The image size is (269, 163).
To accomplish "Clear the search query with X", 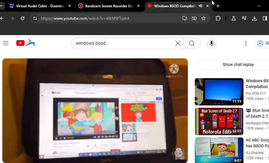I will pyautogui.click(x=178, y=43).
